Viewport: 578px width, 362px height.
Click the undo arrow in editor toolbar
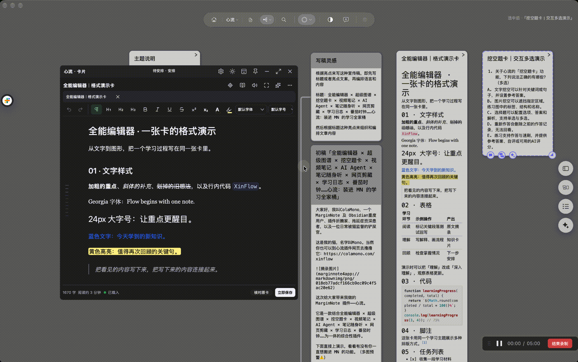(69, 110)
